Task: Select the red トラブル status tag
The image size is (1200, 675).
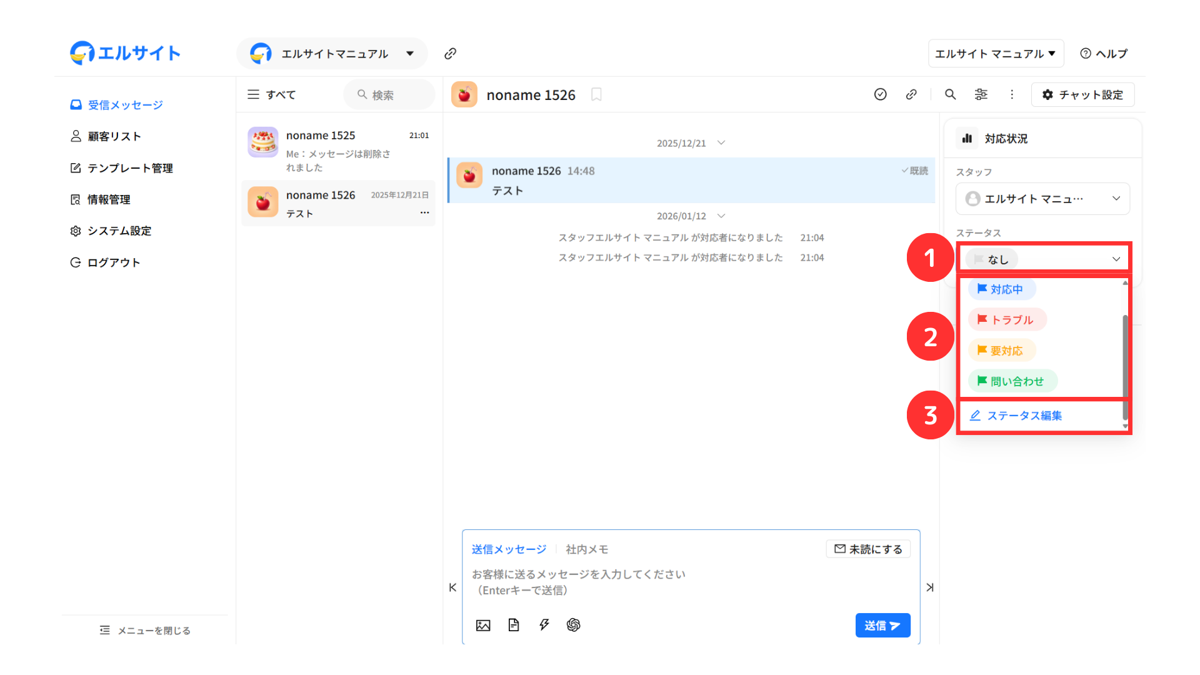Action: tap(1006, 319)
